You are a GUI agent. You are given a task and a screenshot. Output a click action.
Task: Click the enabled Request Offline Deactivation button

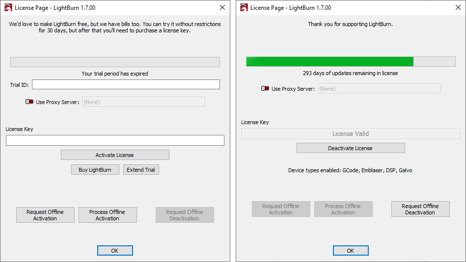[420, 209]
